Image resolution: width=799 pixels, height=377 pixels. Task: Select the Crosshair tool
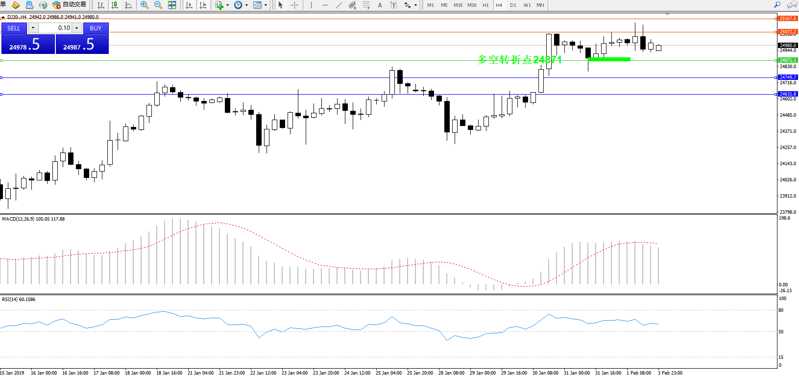[294, 5]
